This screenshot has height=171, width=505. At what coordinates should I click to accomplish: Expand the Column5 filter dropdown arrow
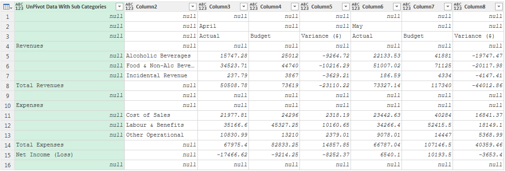tap(346, 7)
